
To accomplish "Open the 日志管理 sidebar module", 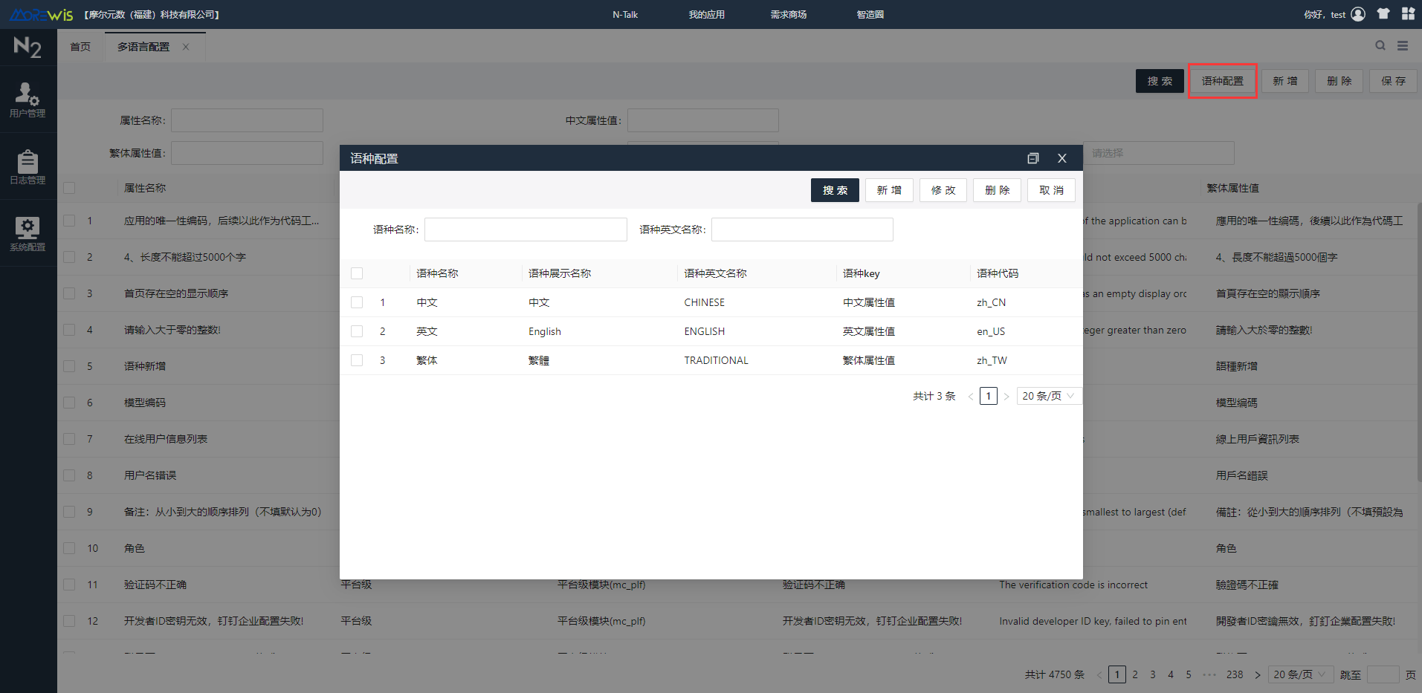I will [x=28, y=167].
